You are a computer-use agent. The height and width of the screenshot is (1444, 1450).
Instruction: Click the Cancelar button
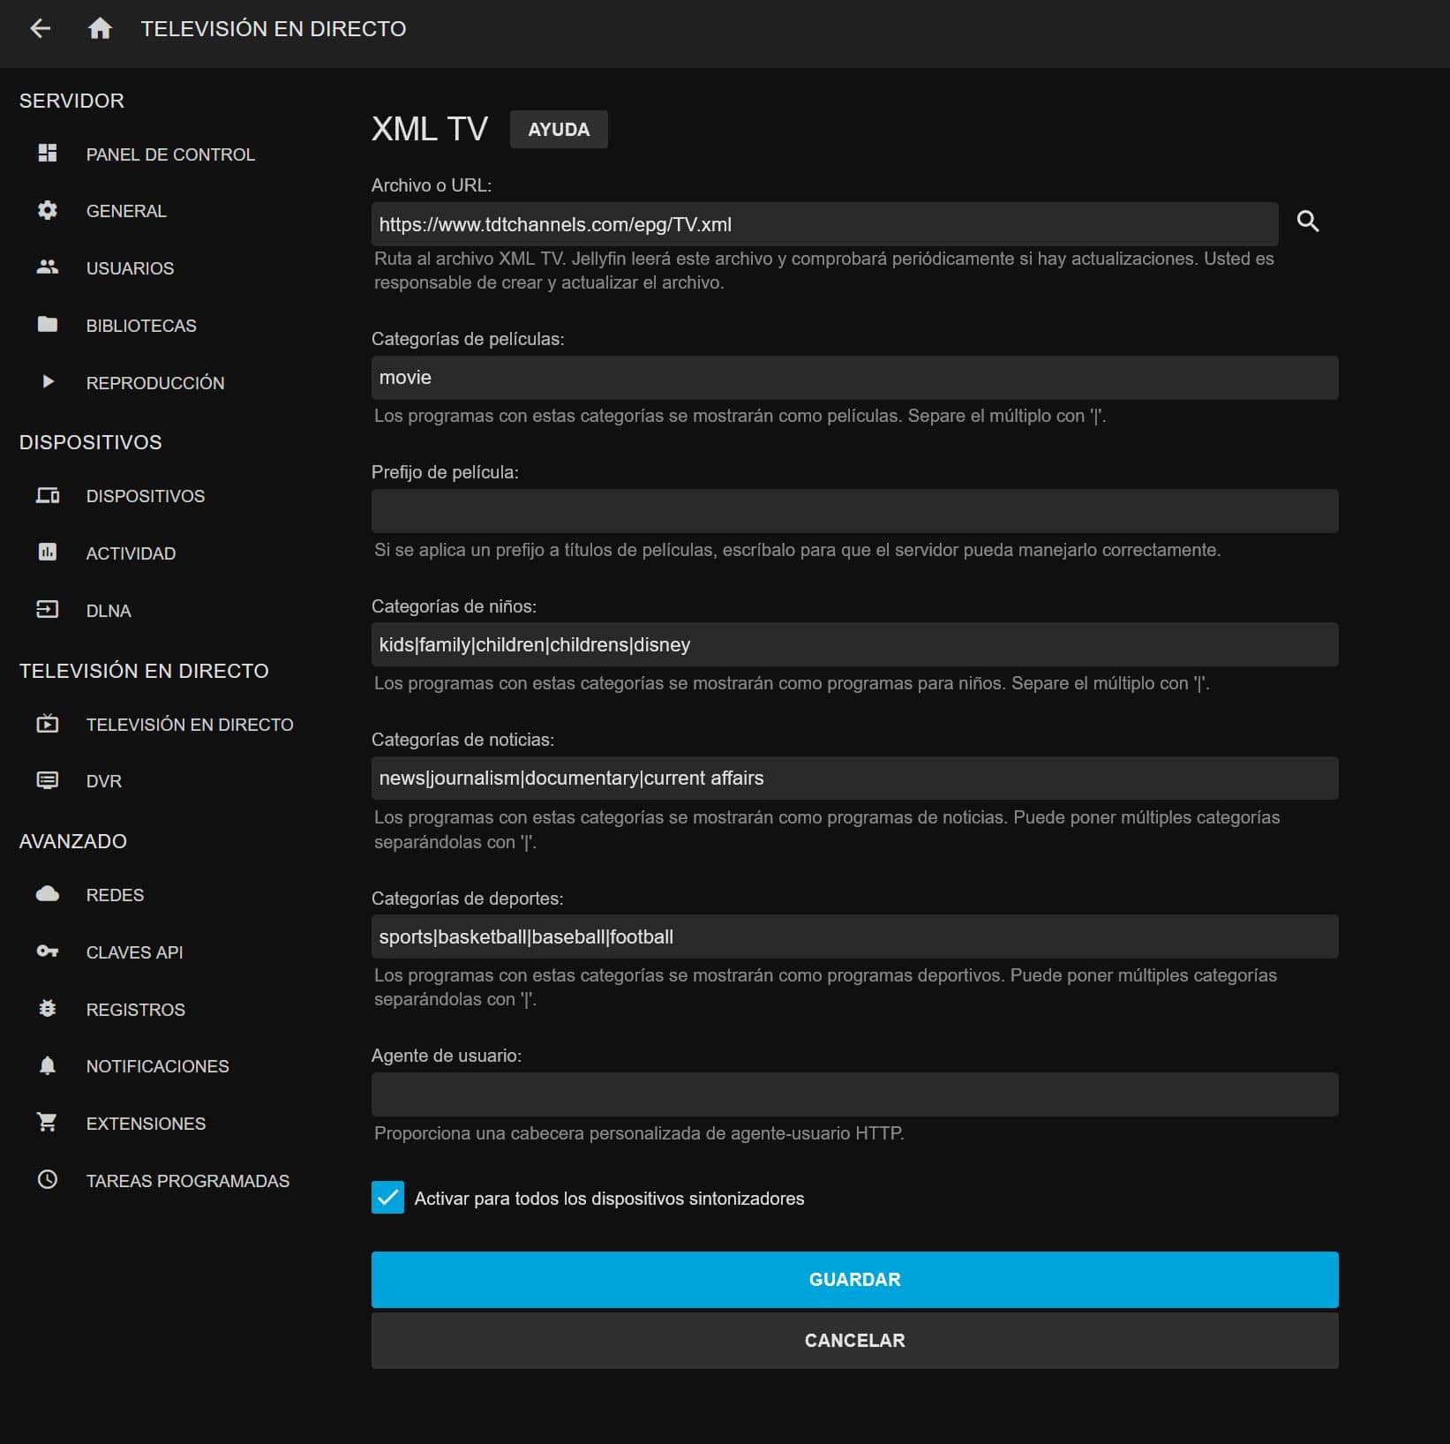click(x=853, y=1340)
